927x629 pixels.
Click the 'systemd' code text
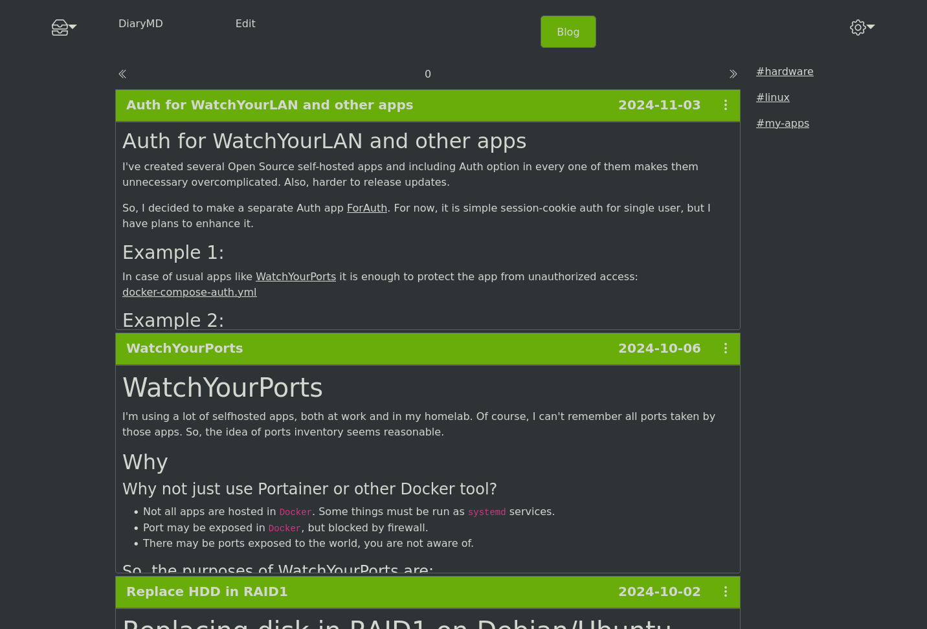[487, 512]
